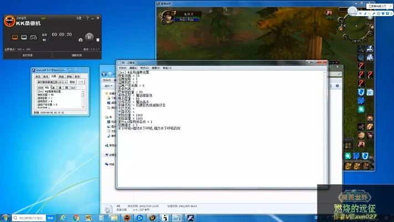Open the Help (帮助) menu in Notepad
The width and height of the screenshot is (394, 222).
[167, 68]
